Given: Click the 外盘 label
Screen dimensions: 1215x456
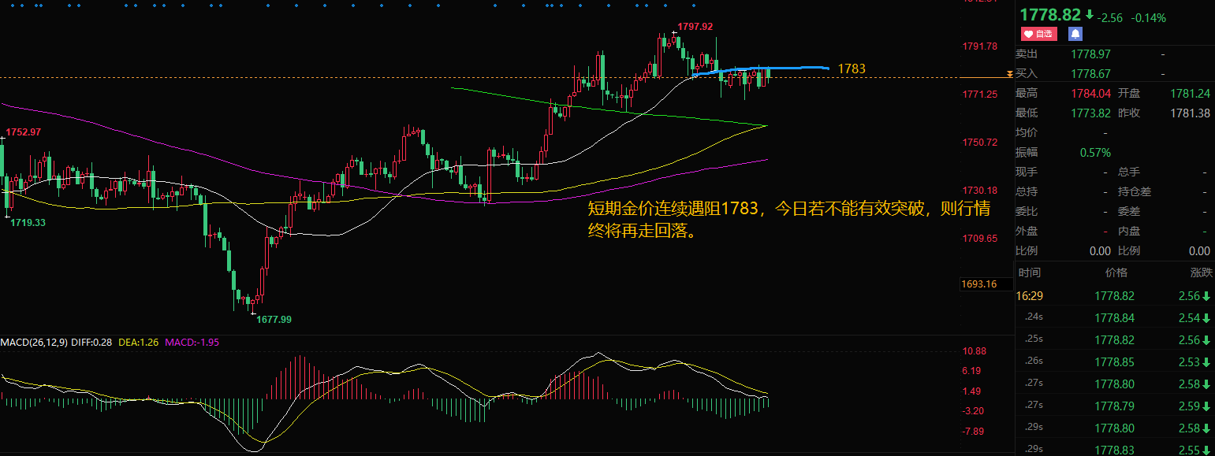Looking at the screenshot, I should [1027, 231].
